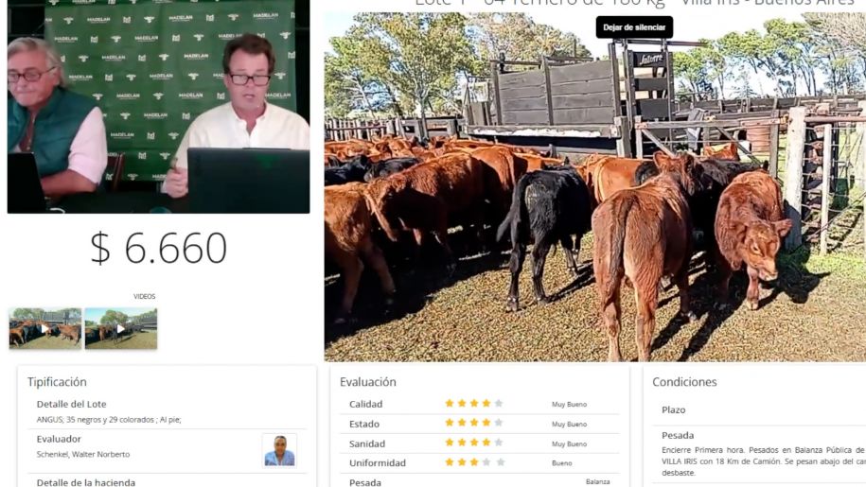Screen dimensions: 866x487
Task: Click evaluator name Schenkel, Walter Norberto
Action: click(x=83, y=455)
